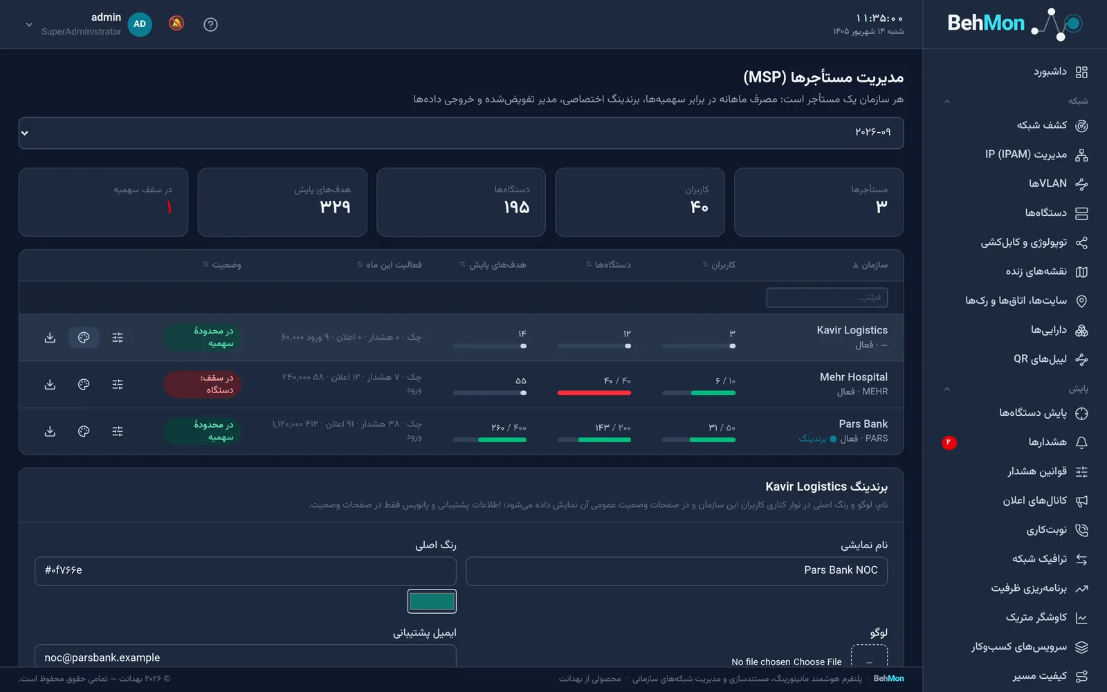This screenshot has height=692, width=1107.
Task: Open branding palette for Kavir Logistics
Action: 84,338
